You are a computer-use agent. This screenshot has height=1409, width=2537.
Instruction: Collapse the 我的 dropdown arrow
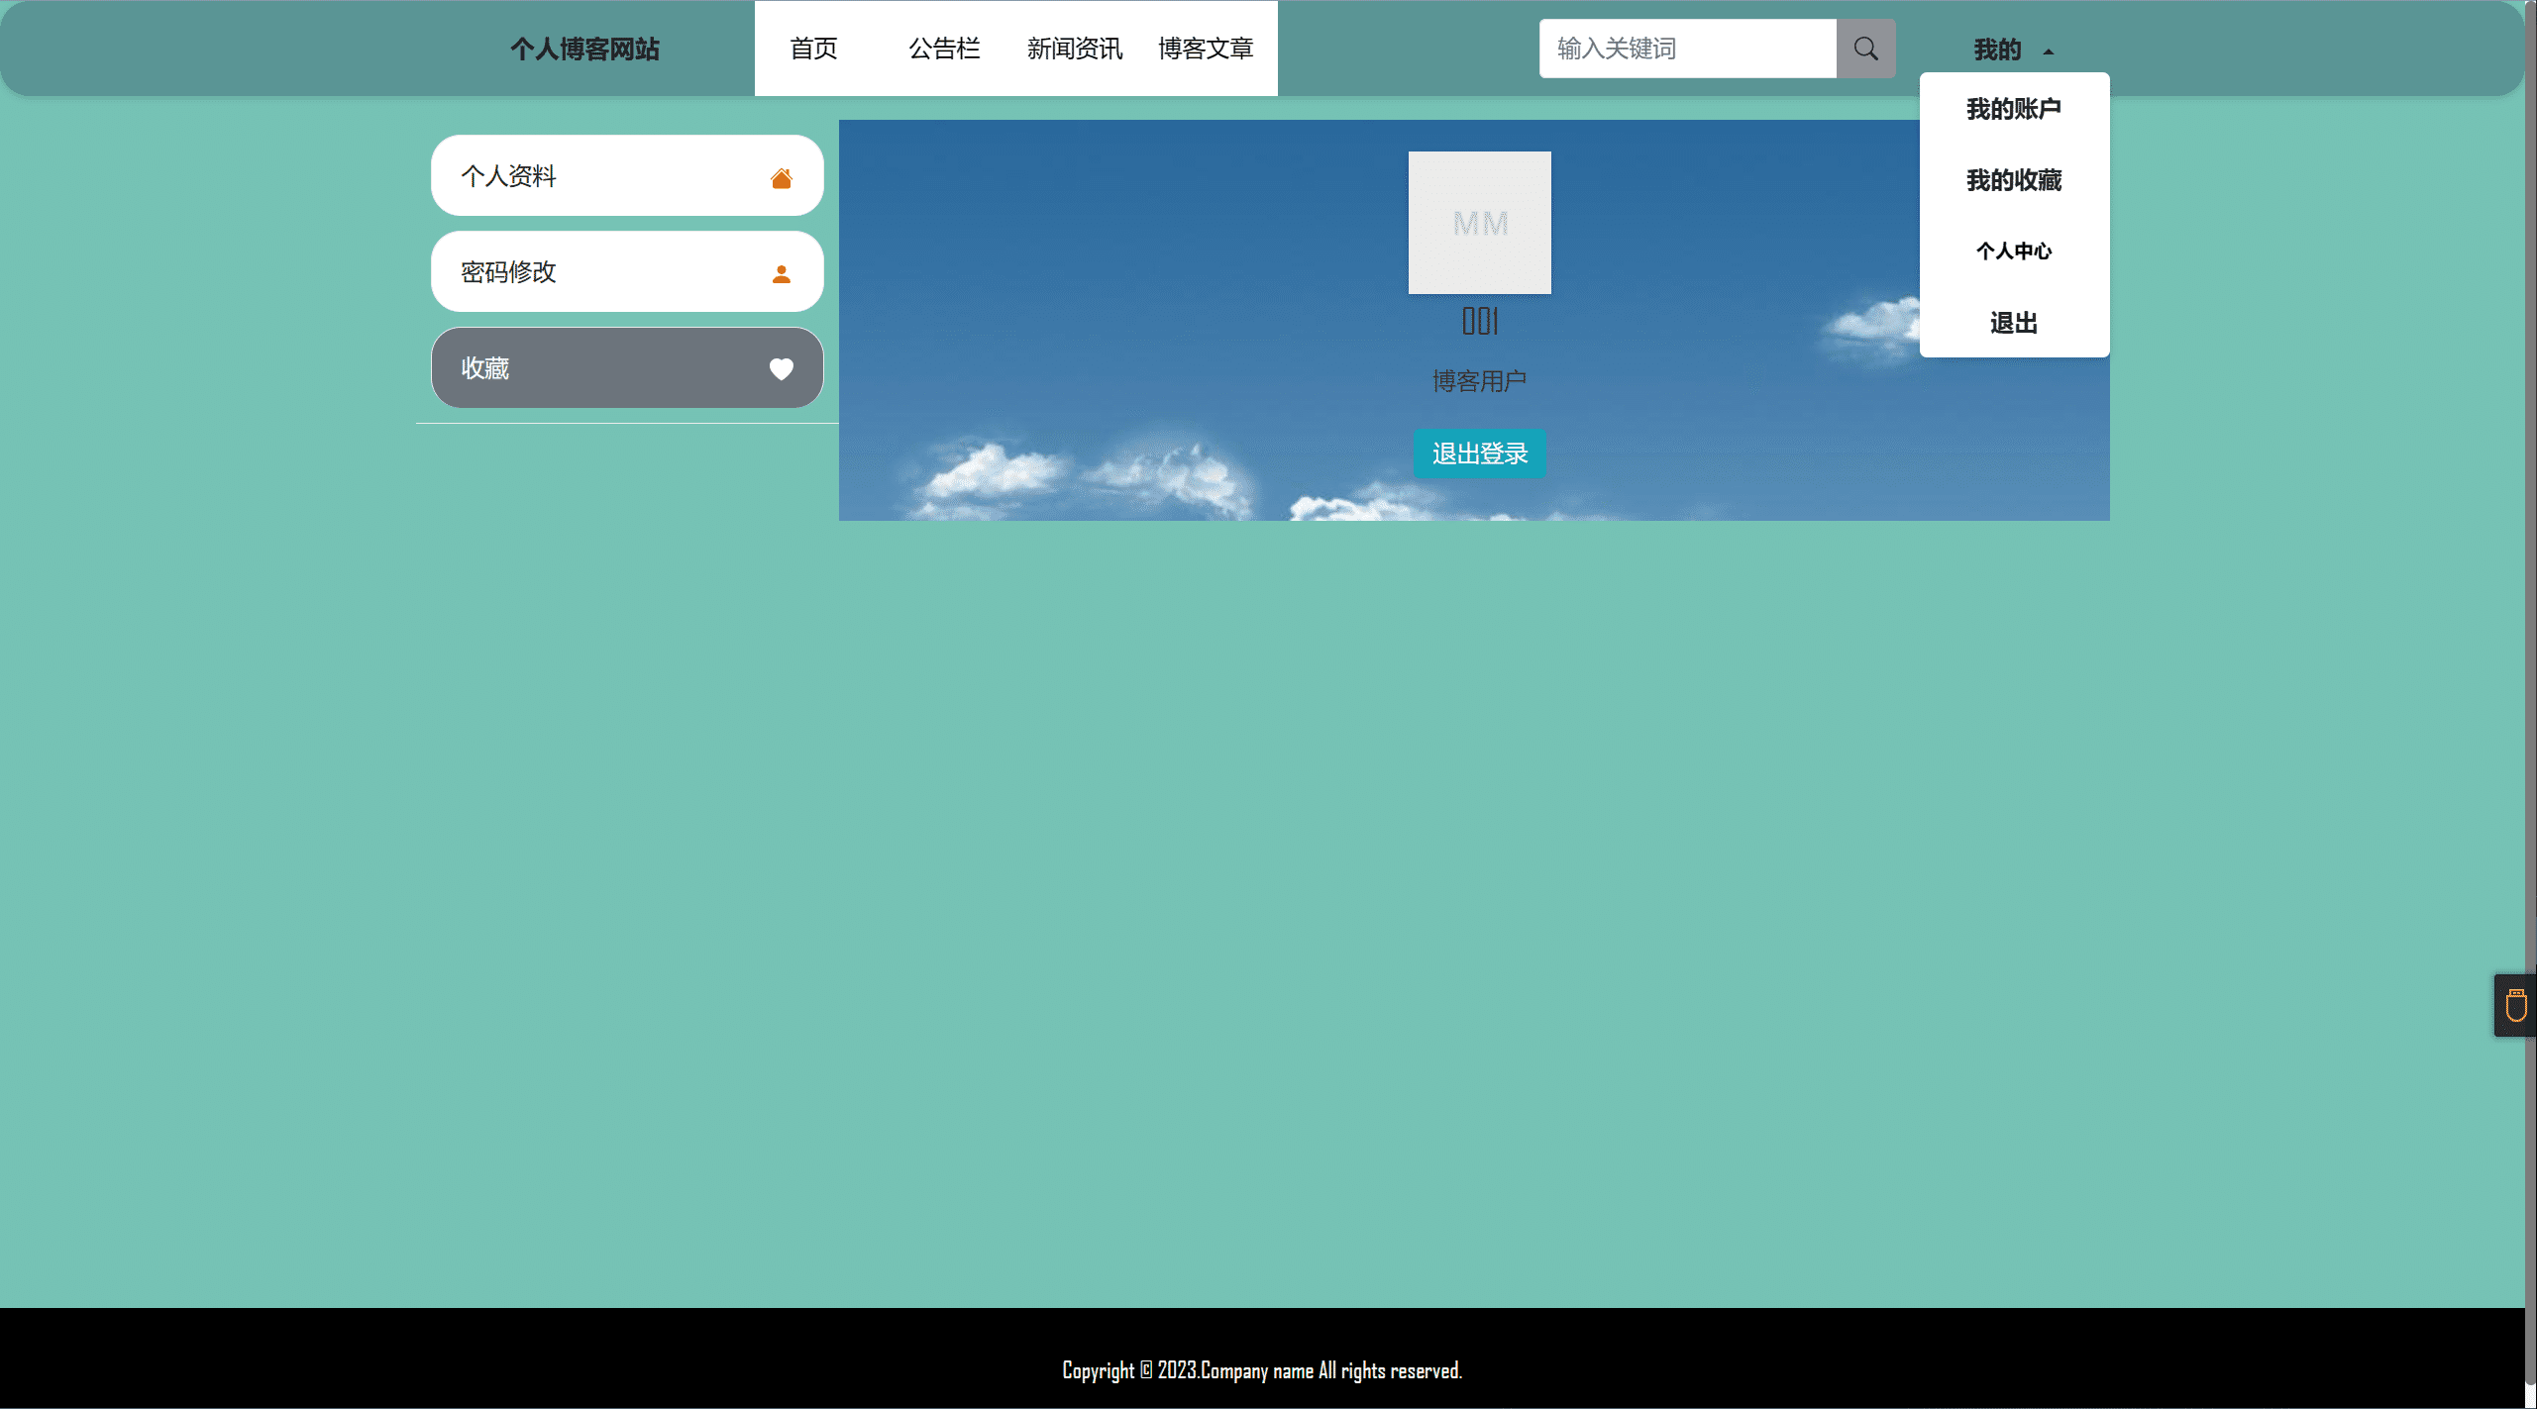coord(2049,51)
